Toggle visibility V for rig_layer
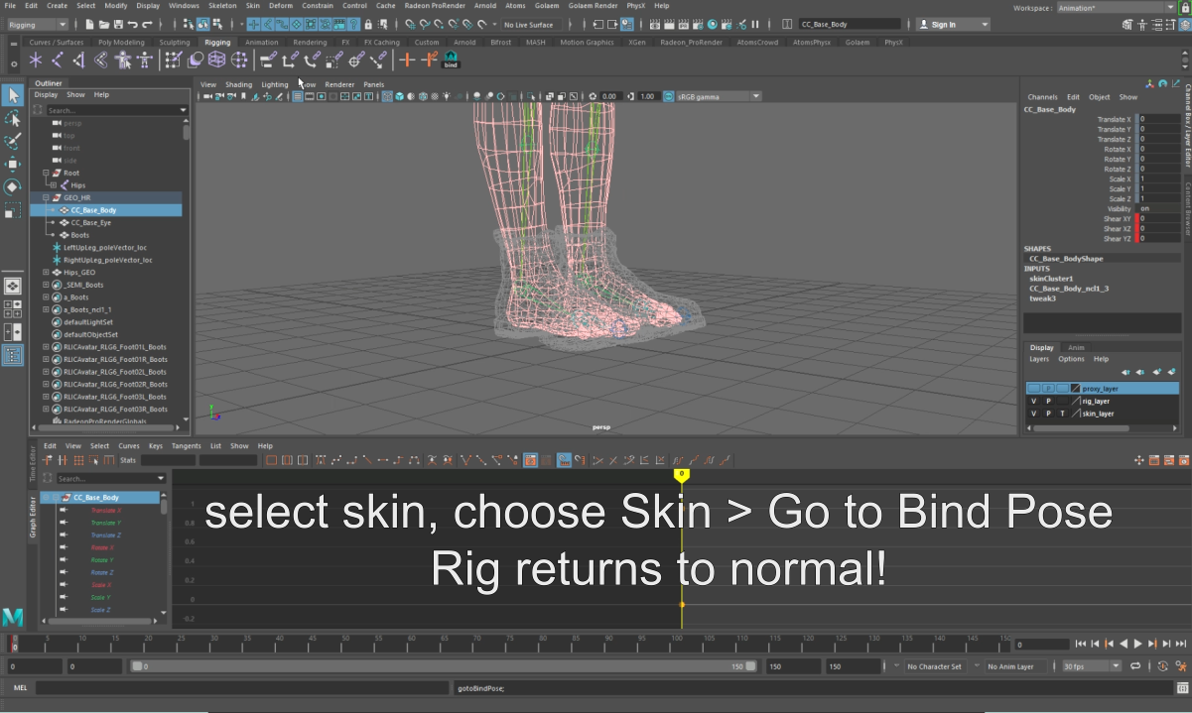Viewport: 1192px width, 713px height. (1032, 401)
